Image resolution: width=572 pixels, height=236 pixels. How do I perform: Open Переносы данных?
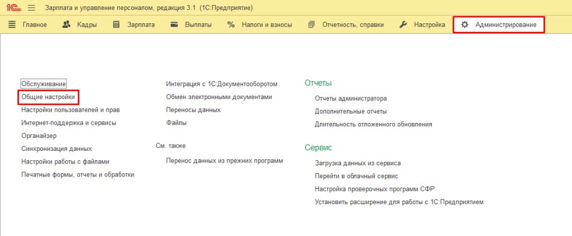[x=193, y=110]
